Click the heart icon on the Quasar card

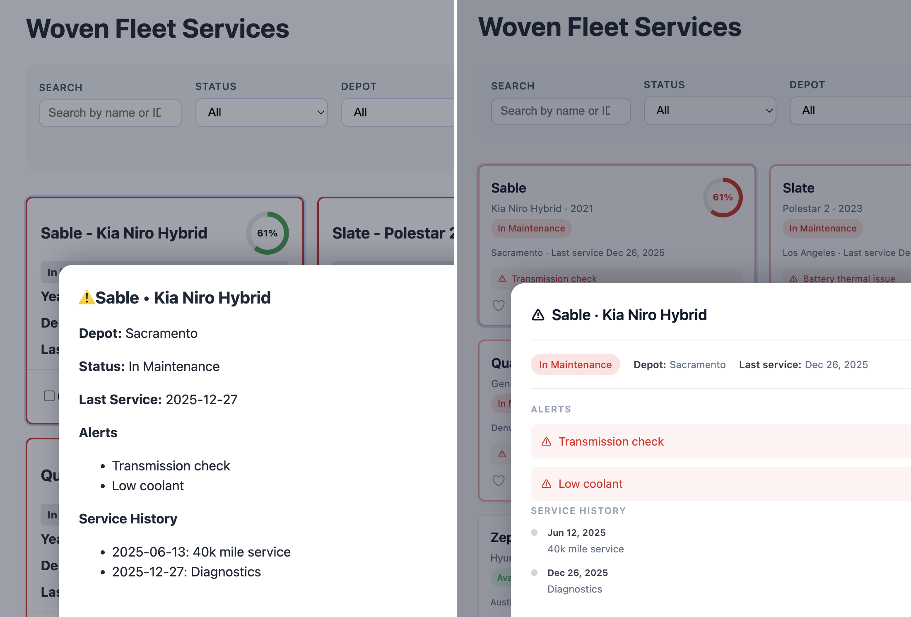click(x=498, y=481)
